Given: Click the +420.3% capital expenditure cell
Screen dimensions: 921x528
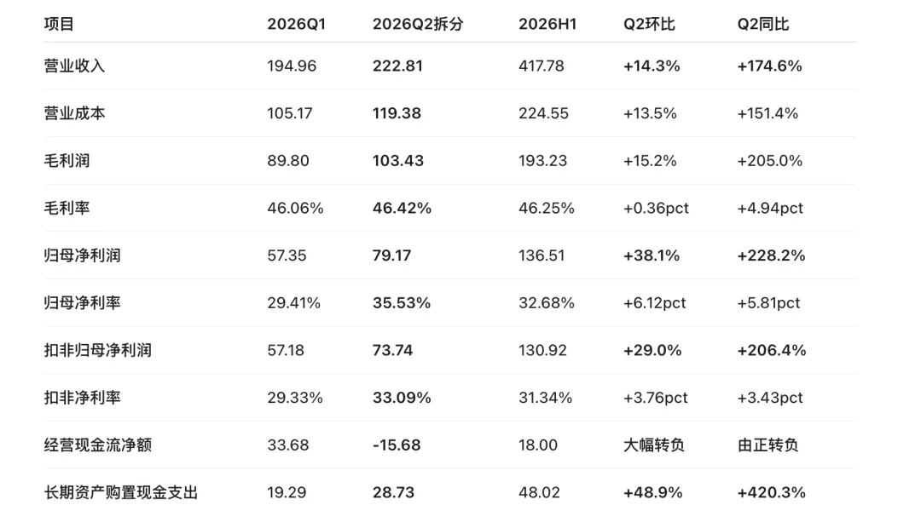Looking at the screenshot, I should point(771,492).
